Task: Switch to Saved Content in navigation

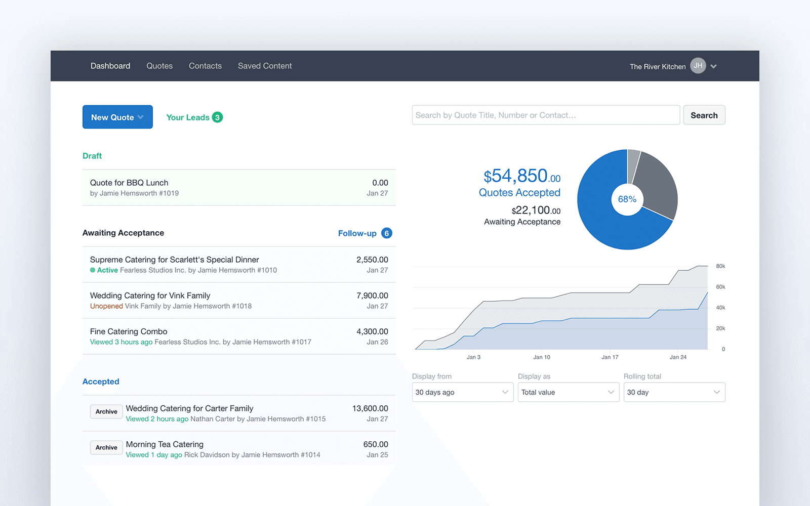Action: [265, 66]
